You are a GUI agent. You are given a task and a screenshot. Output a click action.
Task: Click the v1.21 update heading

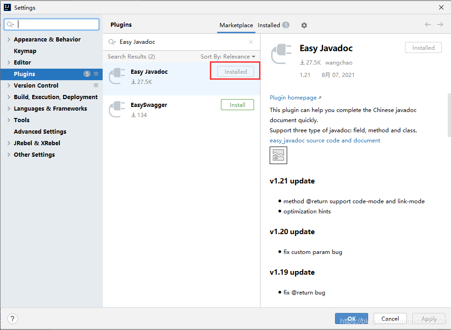[292, 181]
